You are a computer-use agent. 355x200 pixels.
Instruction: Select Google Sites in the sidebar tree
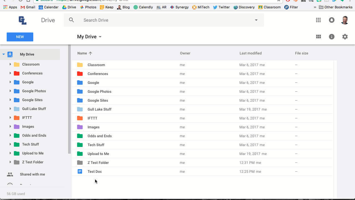(x=32, y=100)
